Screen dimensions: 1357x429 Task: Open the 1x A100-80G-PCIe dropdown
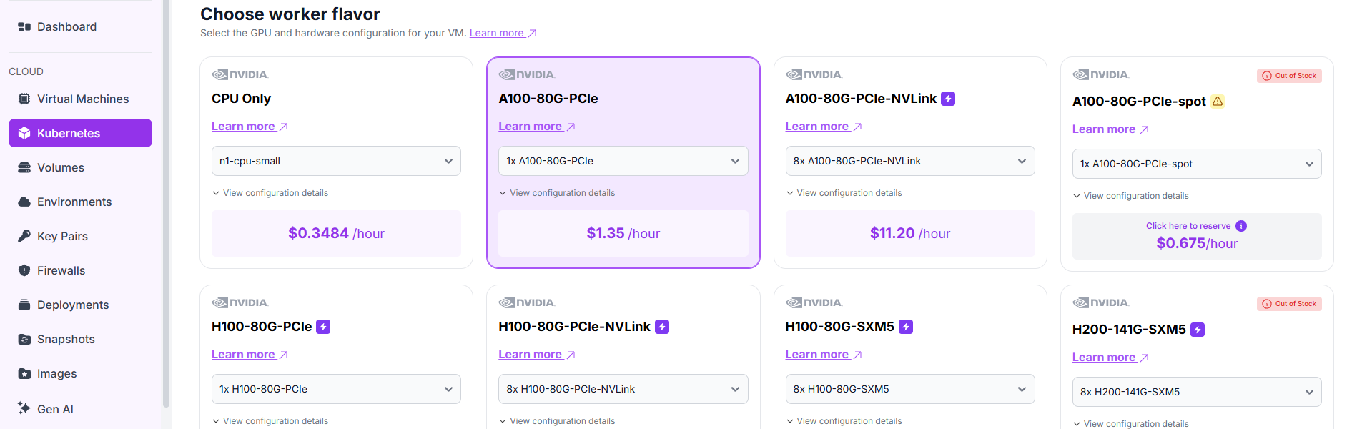click(623, 161)
